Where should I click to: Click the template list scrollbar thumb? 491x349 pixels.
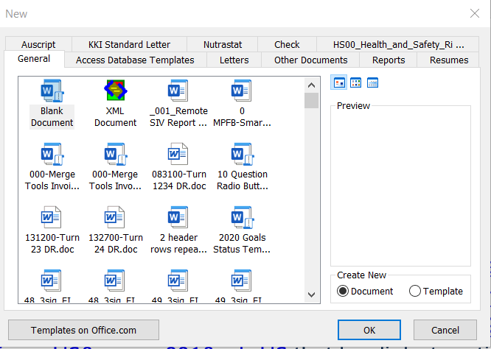coord(311,100)
